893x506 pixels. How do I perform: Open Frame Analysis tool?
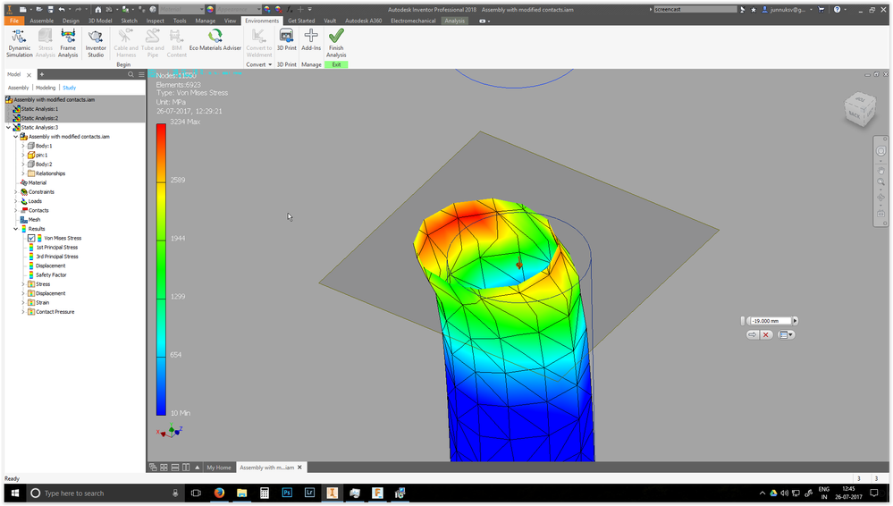(68, 43)
